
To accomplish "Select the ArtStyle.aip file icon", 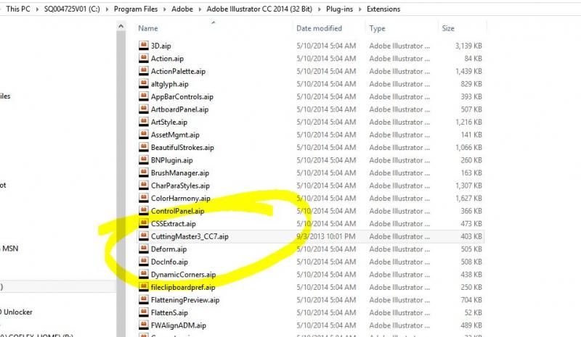I will pyautogui.click(x=143, y=122).
